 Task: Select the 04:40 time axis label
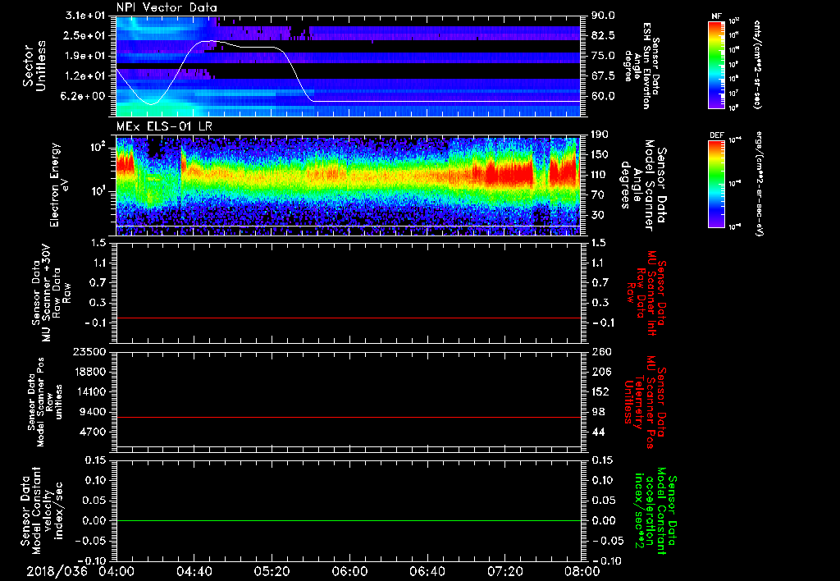(x=195, y=570)
